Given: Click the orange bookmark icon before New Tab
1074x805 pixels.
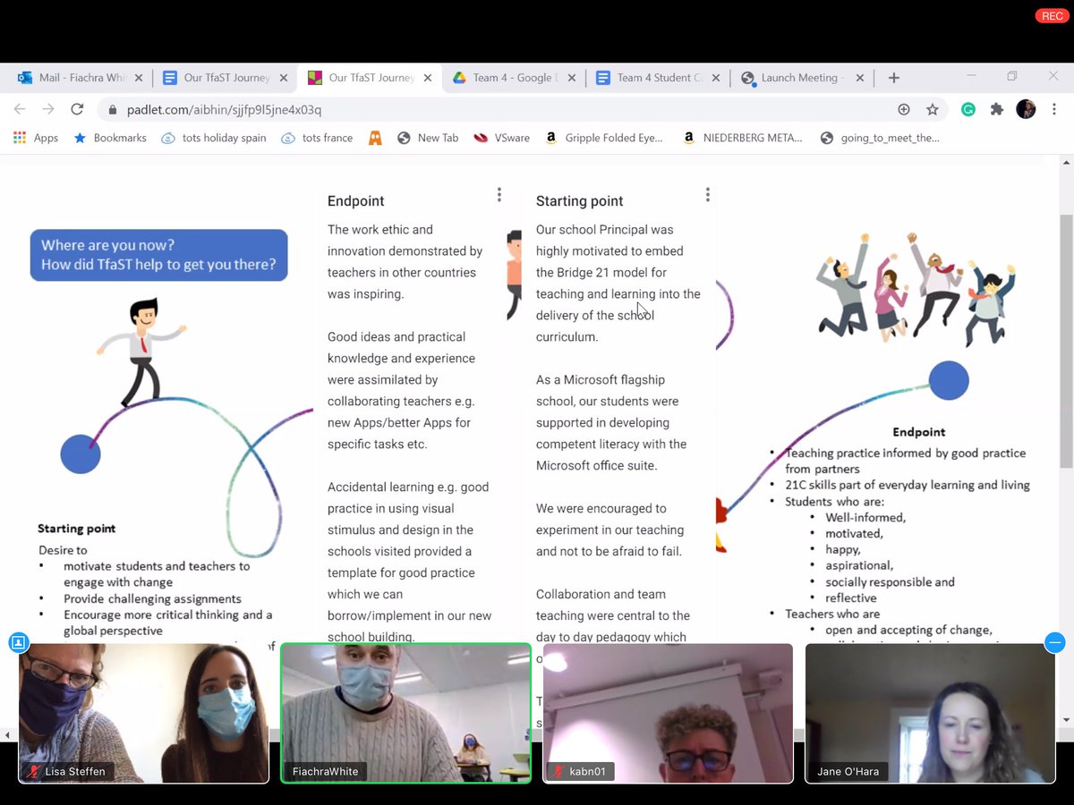Looking at the screenshot, I should (x=375, y=138).
